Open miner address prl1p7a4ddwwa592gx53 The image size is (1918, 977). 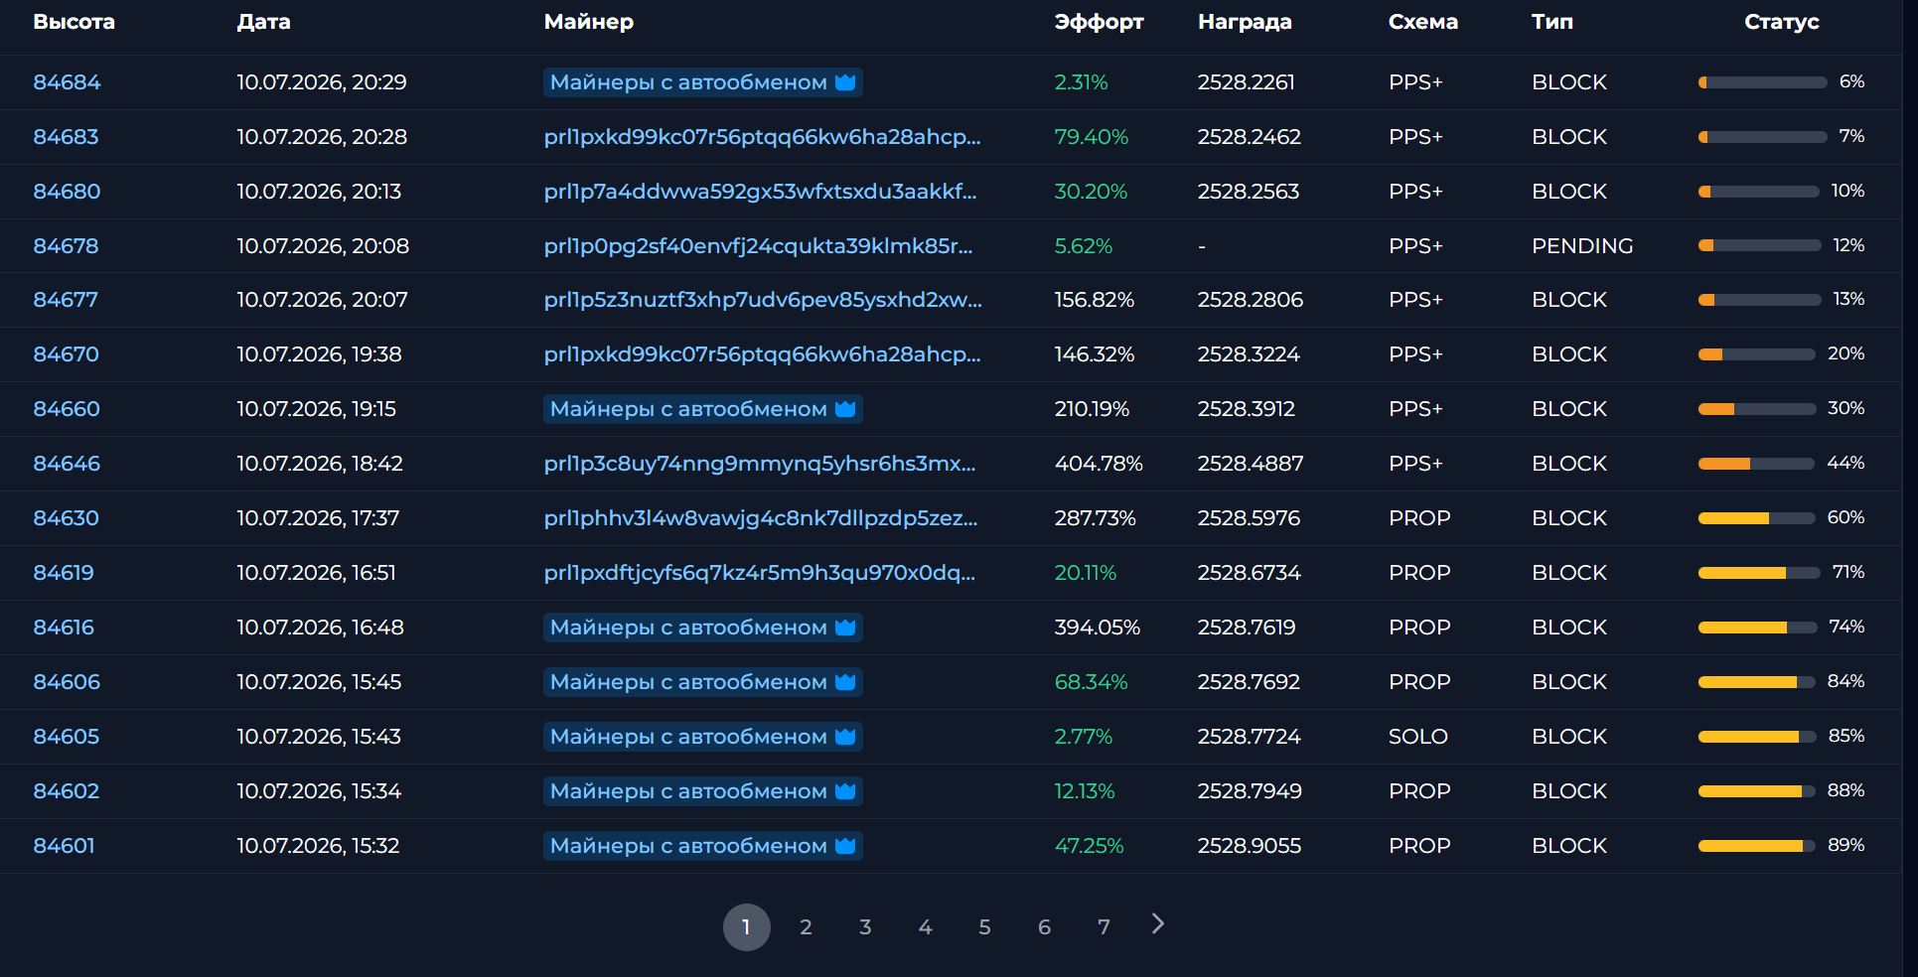point(760,192)
